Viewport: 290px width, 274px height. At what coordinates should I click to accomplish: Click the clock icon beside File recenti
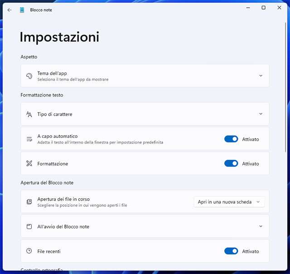(29, 251)
